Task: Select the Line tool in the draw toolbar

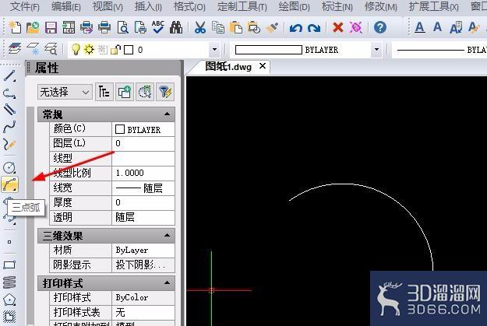Action: tap(9, 75)
